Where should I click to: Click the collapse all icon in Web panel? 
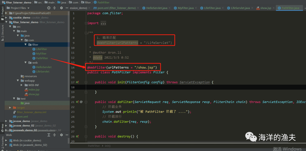pos(54,135)
